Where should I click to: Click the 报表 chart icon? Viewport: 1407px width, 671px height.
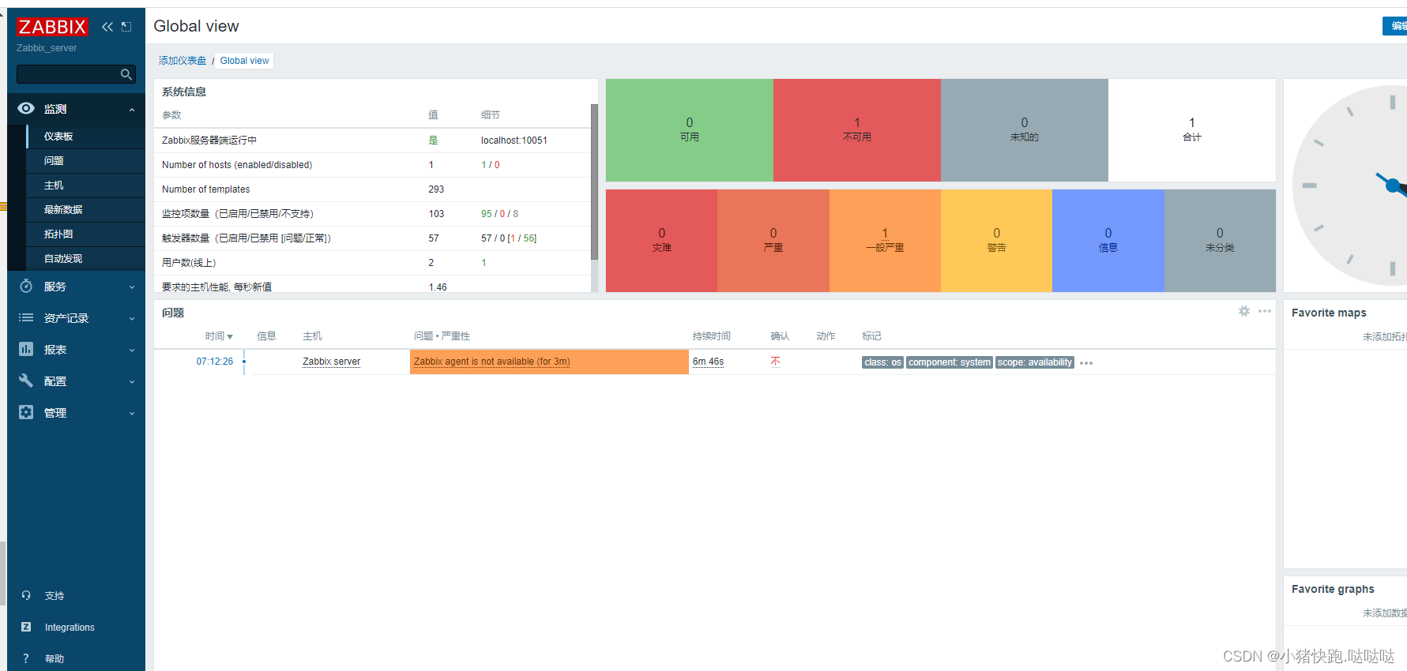click(x=26, y=349)
